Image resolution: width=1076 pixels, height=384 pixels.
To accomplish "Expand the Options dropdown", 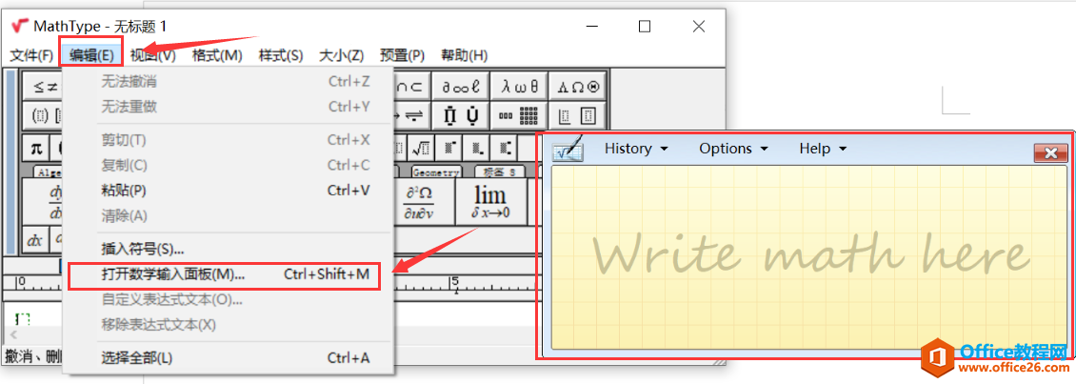I will (x=732, y=149).
